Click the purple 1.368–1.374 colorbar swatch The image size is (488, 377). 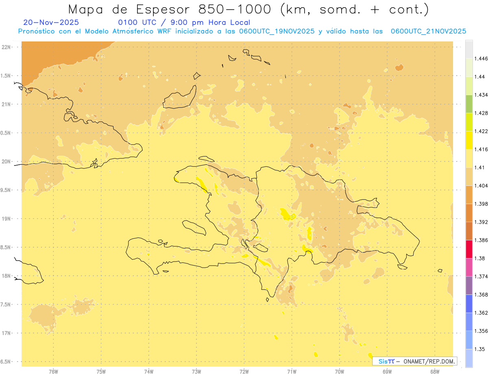coord(469,285)
